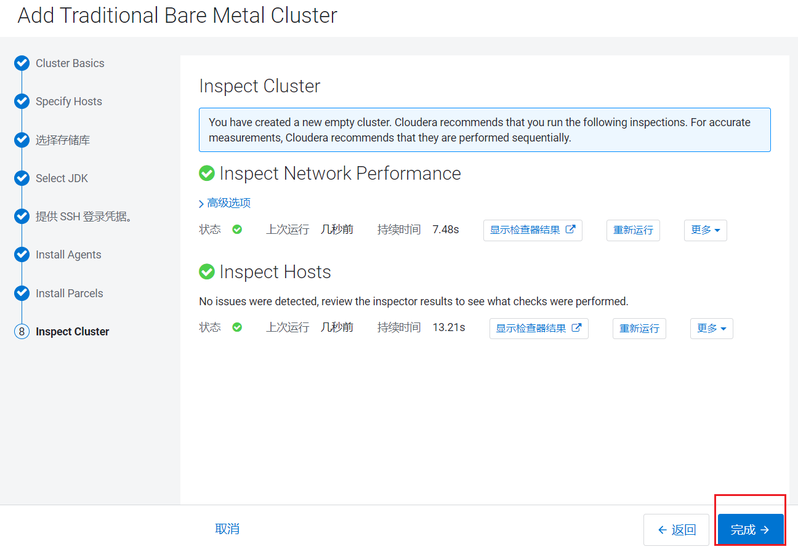
Task: Click the Inspect Network Performance heading text
Action: click(341, 174)
